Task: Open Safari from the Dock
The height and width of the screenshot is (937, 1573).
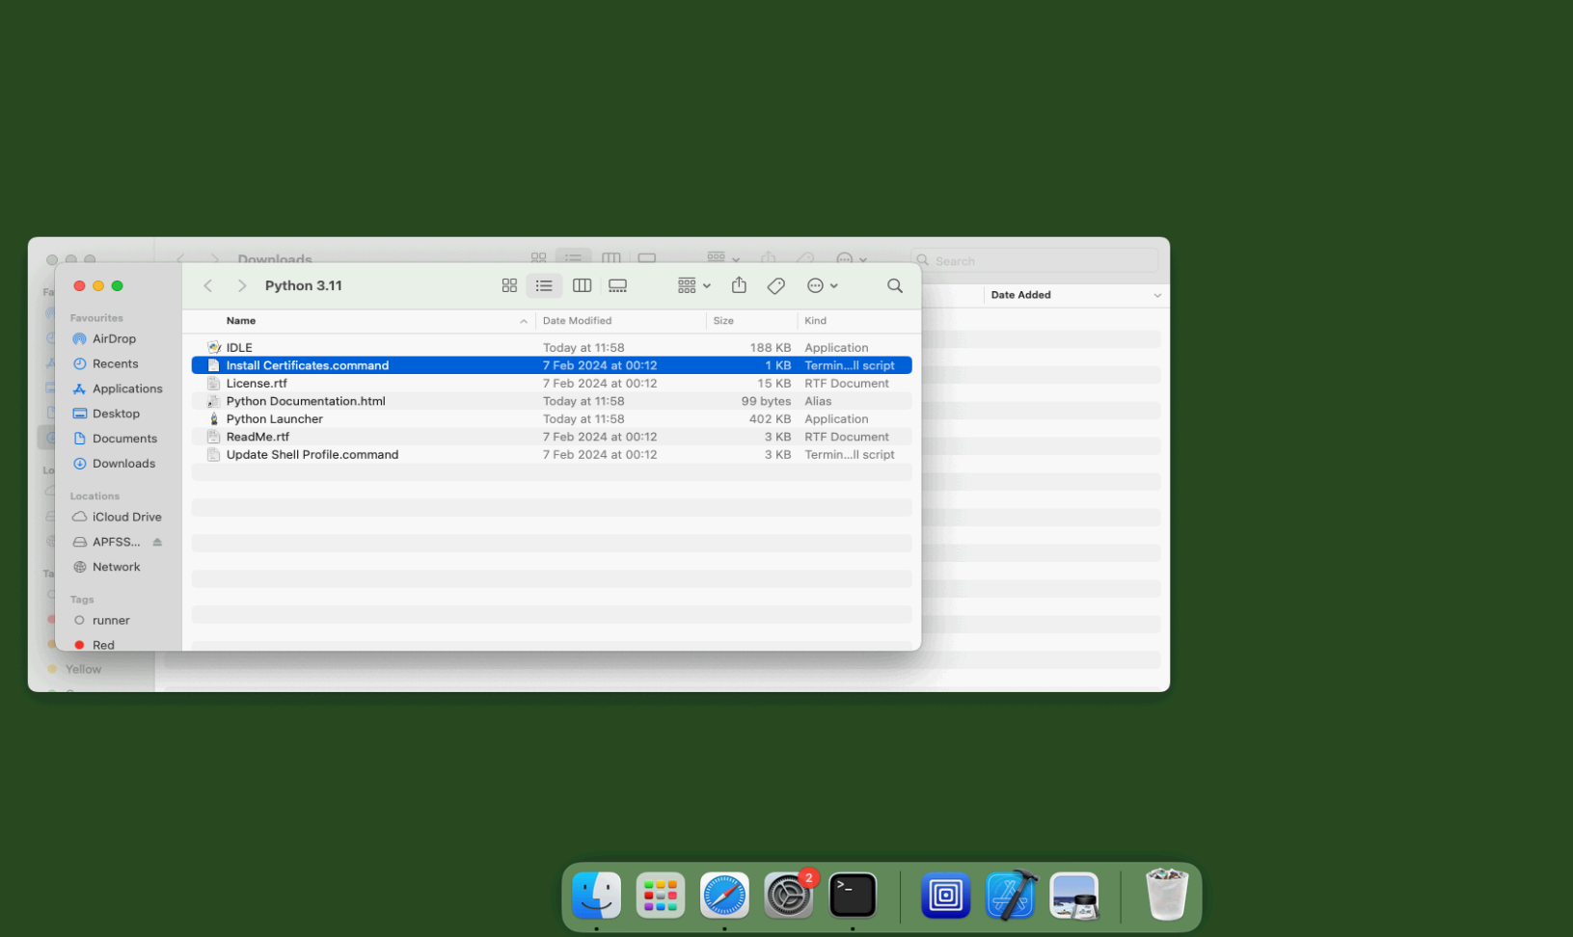Action: (x=724, y=896)
